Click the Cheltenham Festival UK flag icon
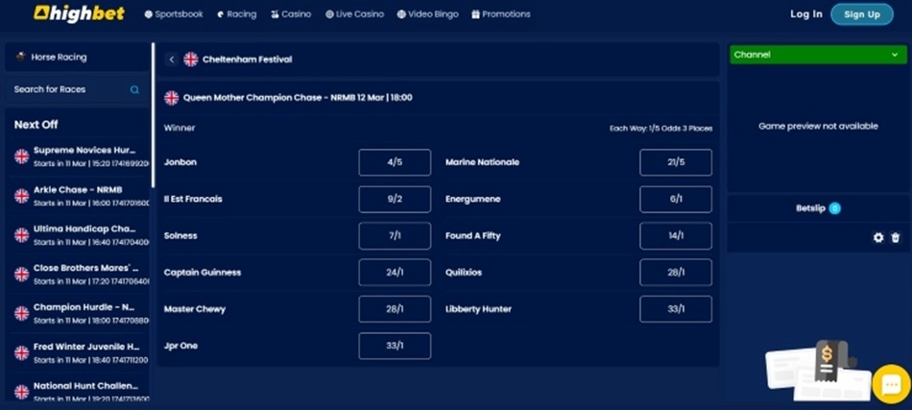The width and height of the screenshot is (912, 410). point(191,60)
